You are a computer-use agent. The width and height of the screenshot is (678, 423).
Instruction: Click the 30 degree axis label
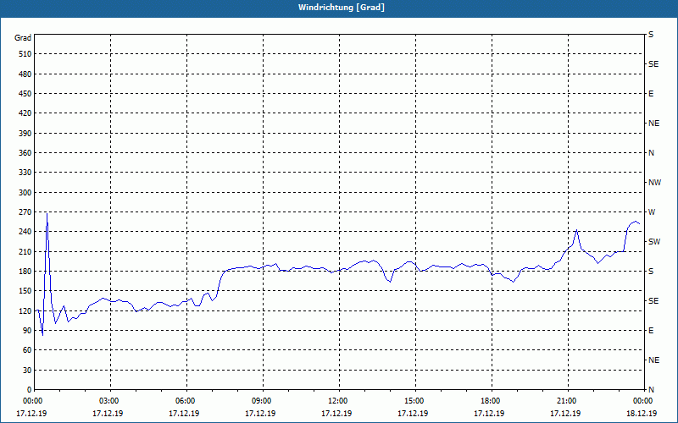tap(26, 371)
